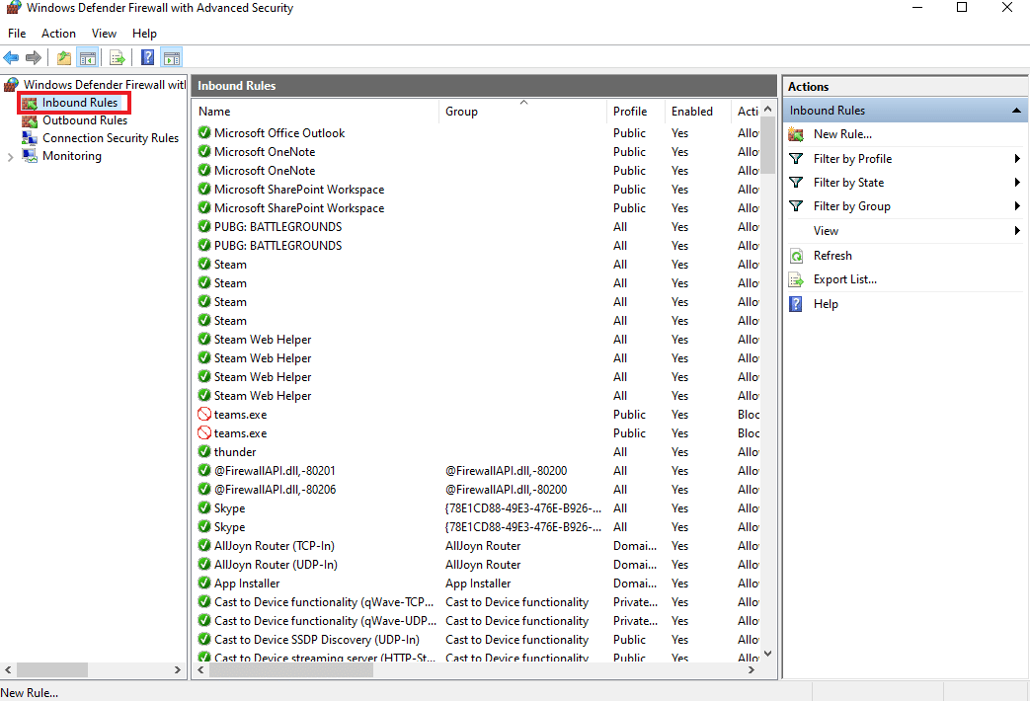
Task: Click the Help icon in Actions pane
Action: point(796,304)
